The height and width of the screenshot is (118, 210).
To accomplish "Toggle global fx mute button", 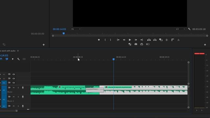I will [x=178, y=40].
